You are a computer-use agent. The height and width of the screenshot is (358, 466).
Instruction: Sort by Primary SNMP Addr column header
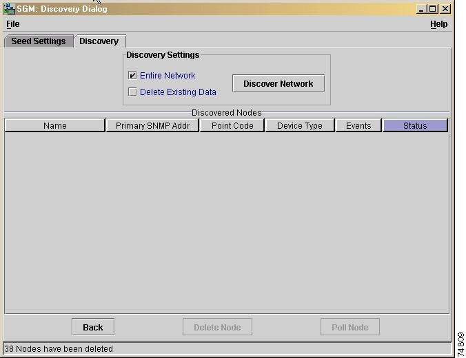click(152, 125)
